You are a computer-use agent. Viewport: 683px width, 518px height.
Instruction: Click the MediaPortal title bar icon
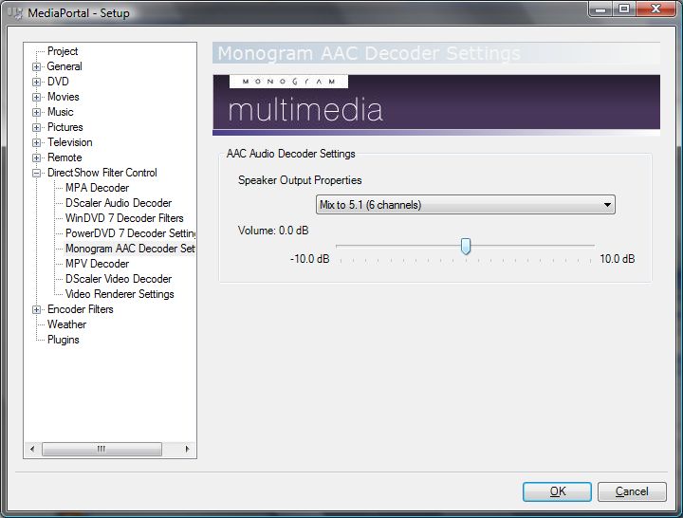15,13
